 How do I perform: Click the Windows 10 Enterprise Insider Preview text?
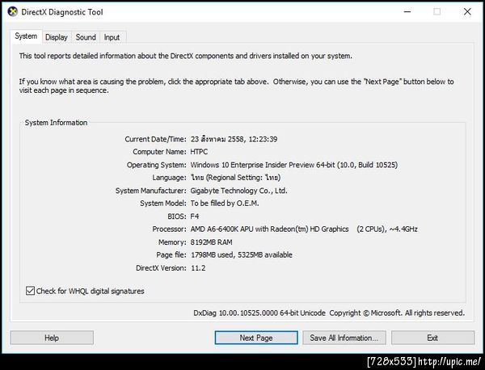[x=294, y=165]
